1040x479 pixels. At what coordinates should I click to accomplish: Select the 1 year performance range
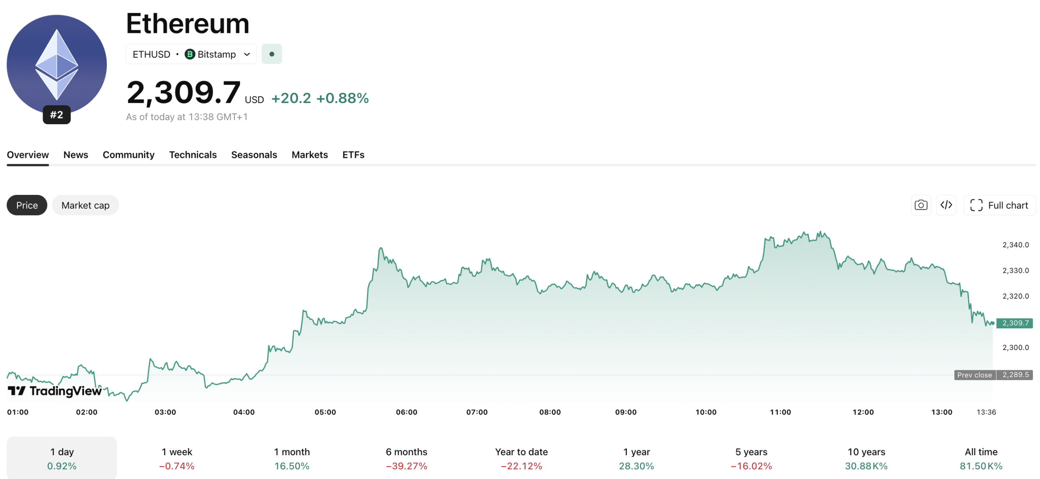636,457
